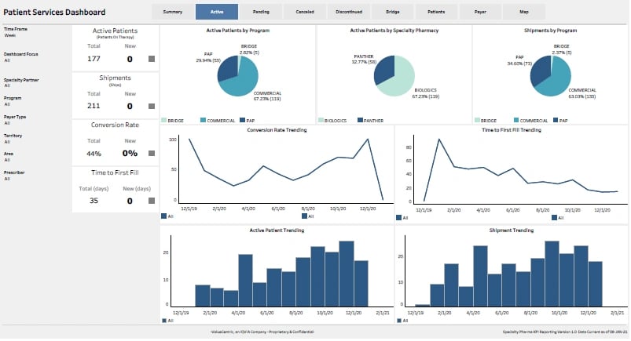Screen dimensions: 631x341
Task: Click the gray indicator beside Active Patients New
Action: click(152, 58)
